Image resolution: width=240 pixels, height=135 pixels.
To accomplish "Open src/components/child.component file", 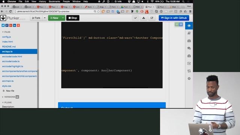I will [19, 76].
